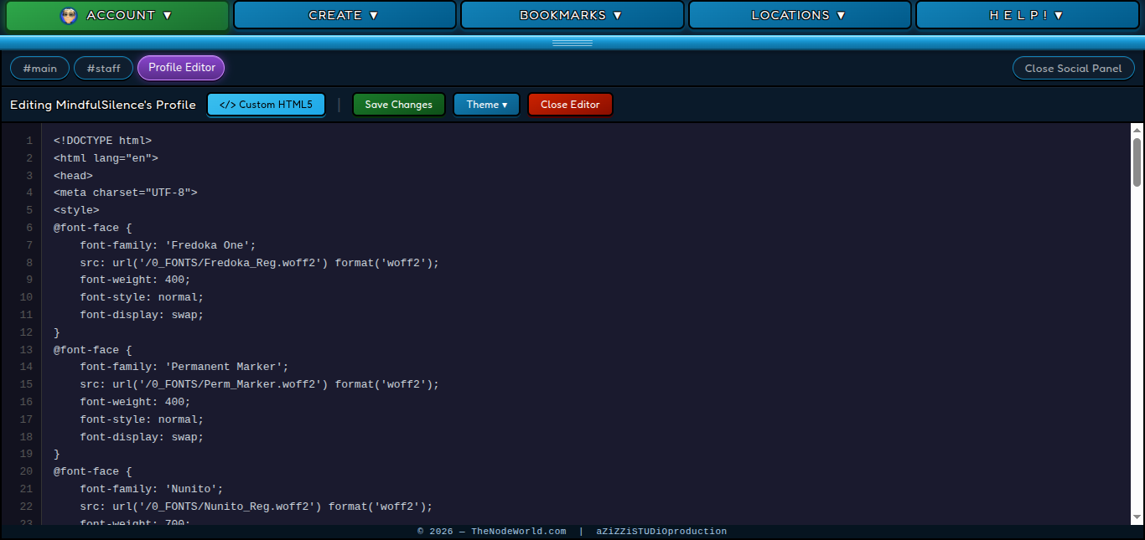Click the red Close Editor button
Viewport: 1145px width, 540px height.
click(x=570, y=105)
